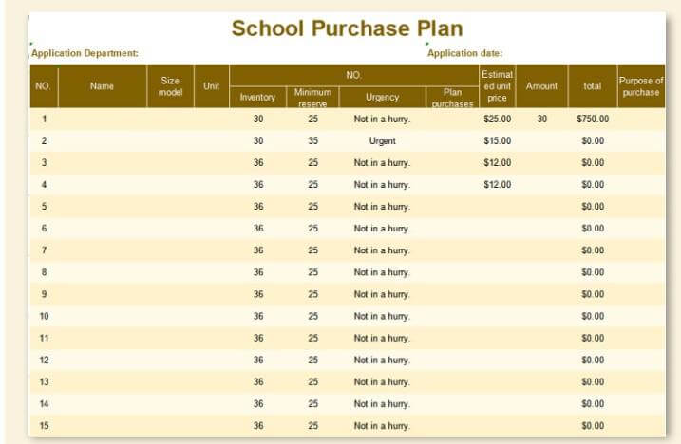The image size is (681, 444).
Task: Click the Purpose of purchase header
Action: pos(641,85)
